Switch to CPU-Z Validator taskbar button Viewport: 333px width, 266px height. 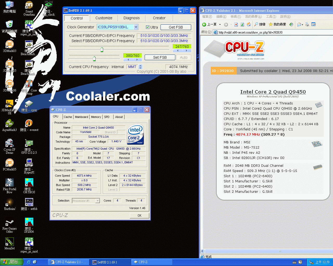(x=69, y=262)
